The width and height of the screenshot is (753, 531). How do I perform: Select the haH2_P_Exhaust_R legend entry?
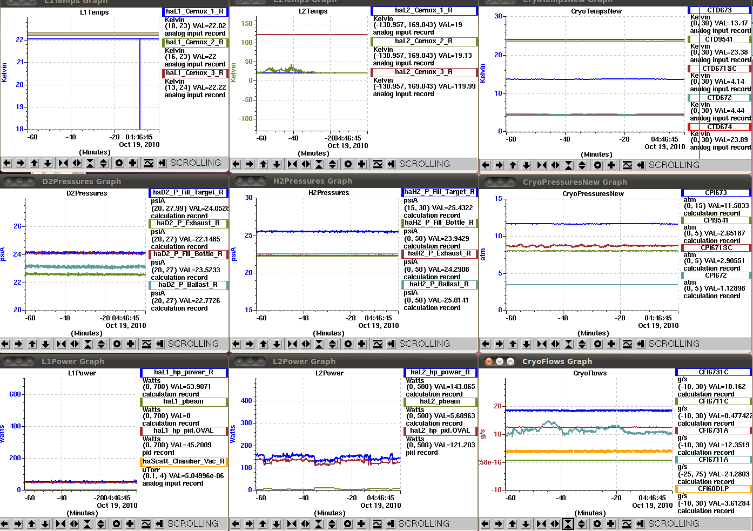pos(440,253)
